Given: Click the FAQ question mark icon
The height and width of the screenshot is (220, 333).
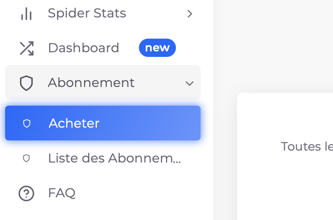Looking at the screenshot, I should coord(26,193).
